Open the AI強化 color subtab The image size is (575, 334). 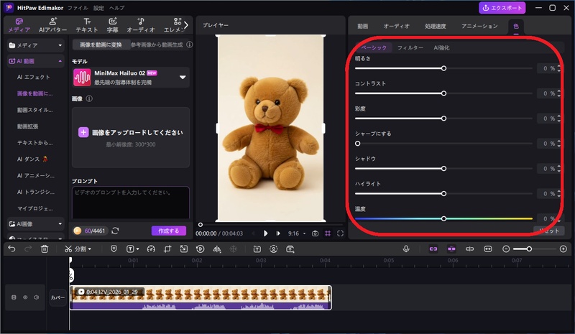441,47
